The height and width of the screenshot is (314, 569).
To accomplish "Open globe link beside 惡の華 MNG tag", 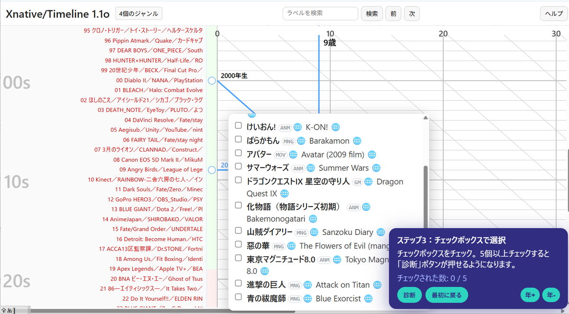I will pyautogui.click(x=292, y=246).
